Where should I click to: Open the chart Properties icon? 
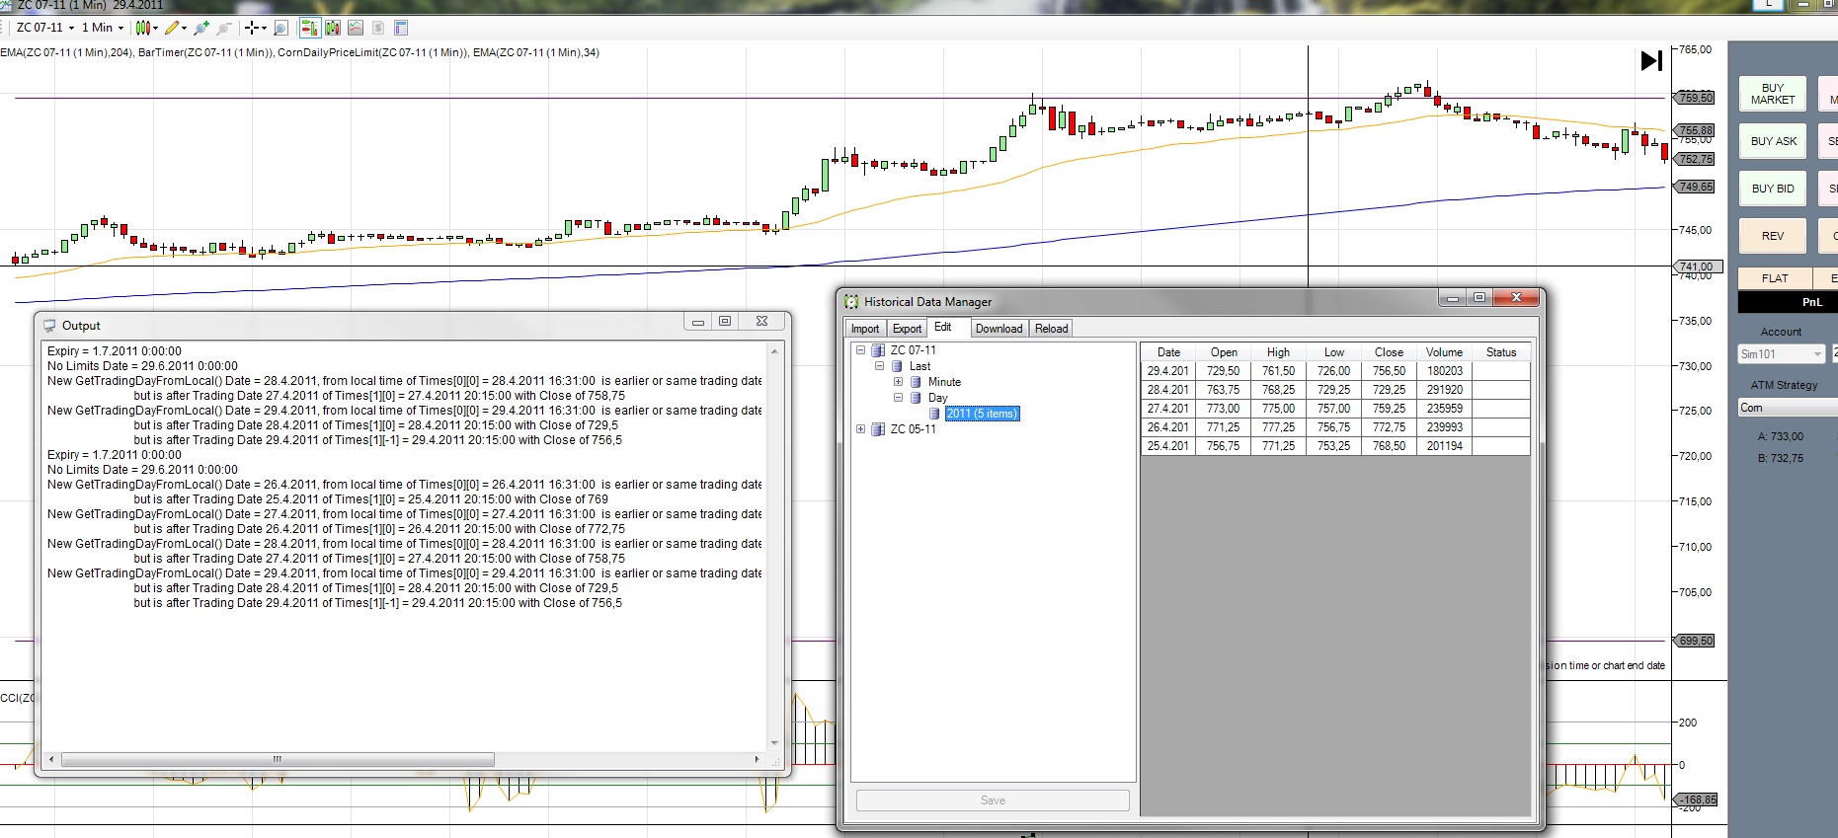pyautogui.click(x=401, y=28)
